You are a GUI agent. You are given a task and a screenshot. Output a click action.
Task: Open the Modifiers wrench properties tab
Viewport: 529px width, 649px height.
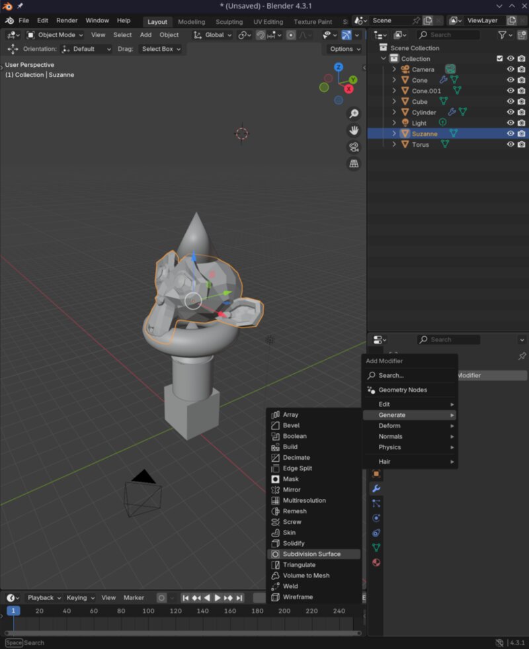[x=376, y=488]
